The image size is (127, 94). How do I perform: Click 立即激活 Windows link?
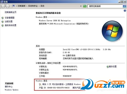[x=73, y=84]
